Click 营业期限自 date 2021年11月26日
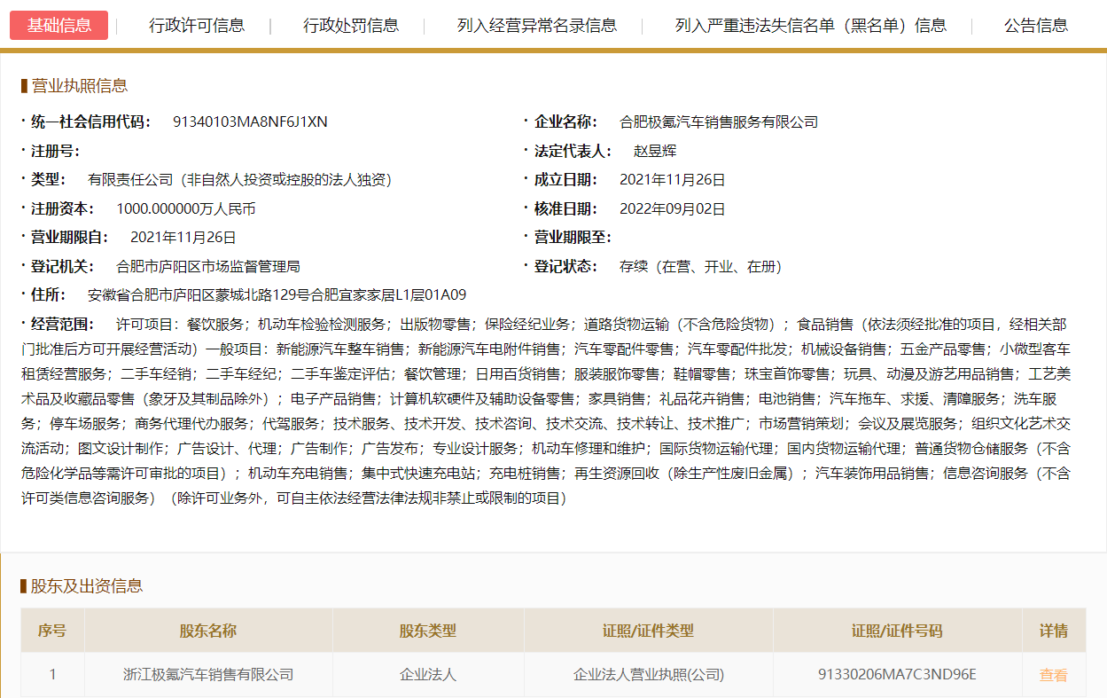The width and height of the screenshot is (1107, 698). (x=183, y=238)
